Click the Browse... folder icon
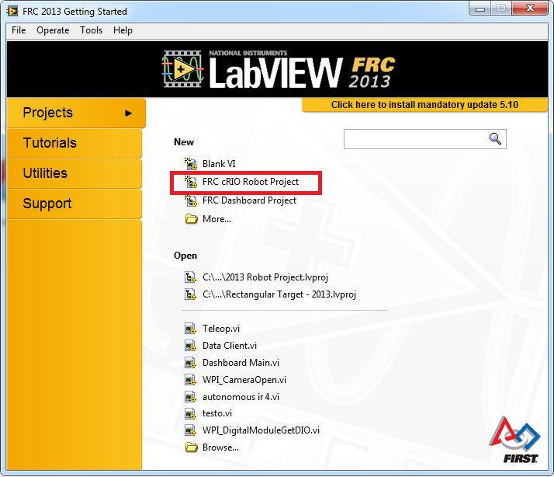554x477 pixels. [191, 447]
